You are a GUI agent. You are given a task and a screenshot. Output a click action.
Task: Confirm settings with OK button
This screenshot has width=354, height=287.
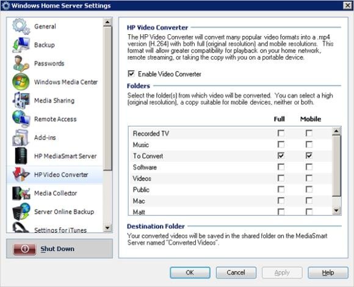pyautogui.click(x=190, y=272)
